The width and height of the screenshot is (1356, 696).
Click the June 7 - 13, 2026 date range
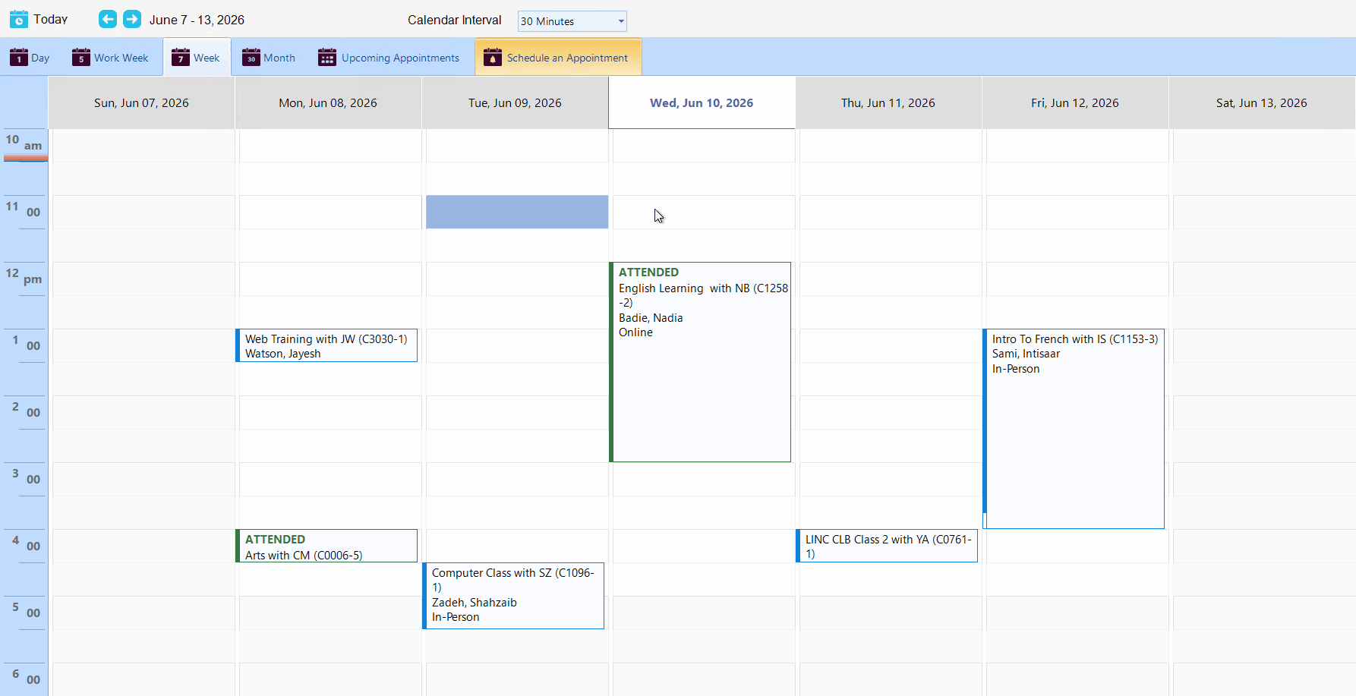pos(197,20)
